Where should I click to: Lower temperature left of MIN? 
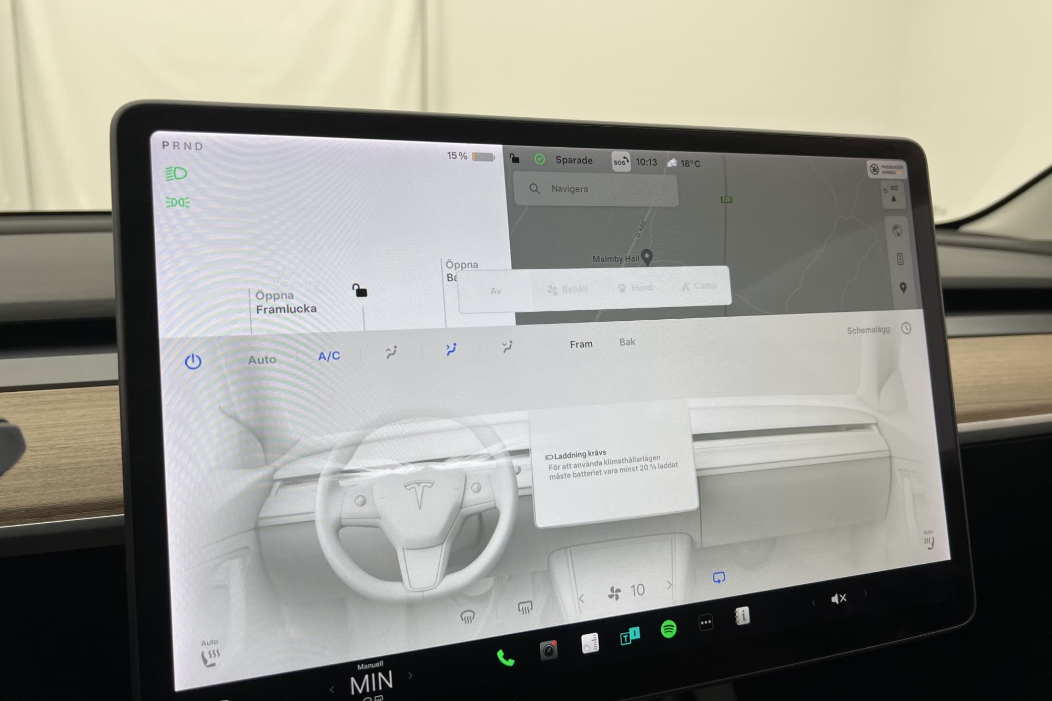click(331, 689)
